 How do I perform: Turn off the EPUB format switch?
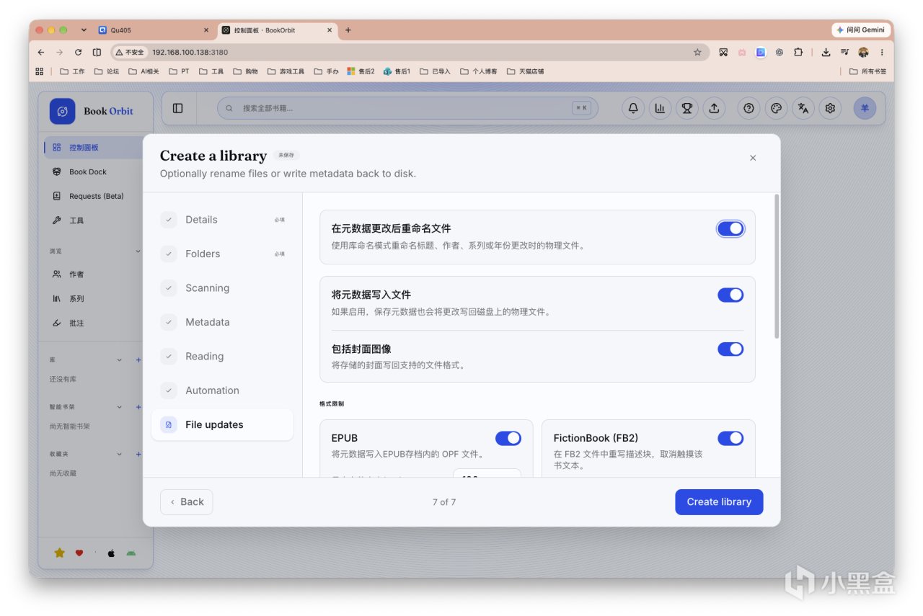pos(508,438)
